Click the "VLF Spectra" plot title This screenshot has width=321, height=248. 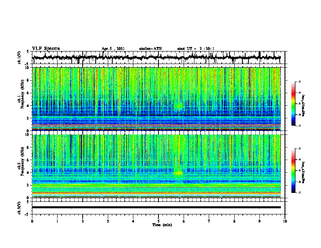[46, 48]
